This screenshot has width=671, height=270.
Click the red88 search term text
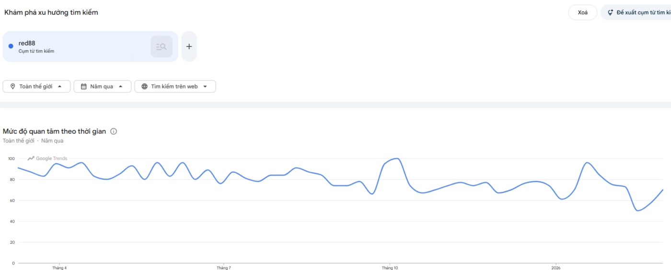[27, 43]
